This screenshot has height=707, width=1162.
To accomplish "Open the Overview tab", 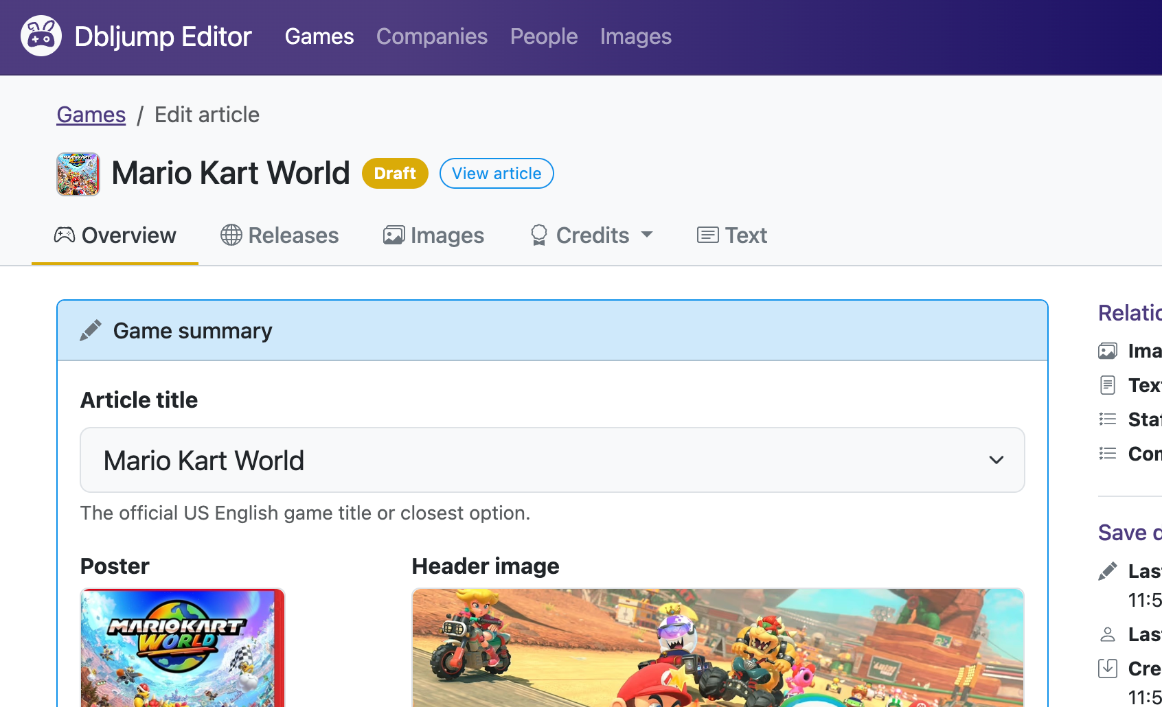I will [115, 235].
